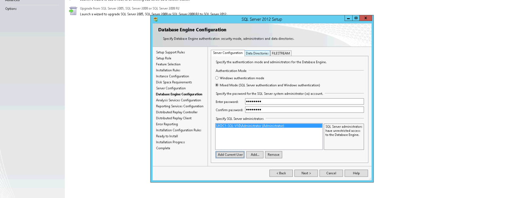Viewport: 523px width, 198px height.
Task: Go back with the < Back button
Action: coord(281,173)
